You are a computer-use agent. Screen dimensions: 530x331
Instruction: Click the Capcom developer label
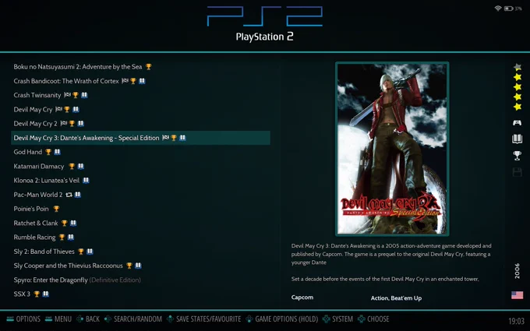pyautogui.click(x=302, y=298)
